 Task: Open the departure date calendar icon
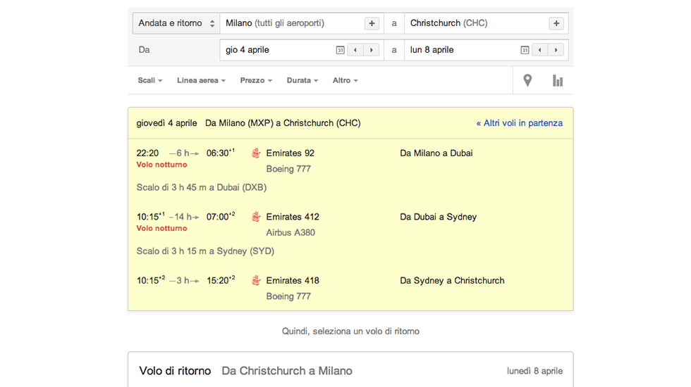click(341, 50)
